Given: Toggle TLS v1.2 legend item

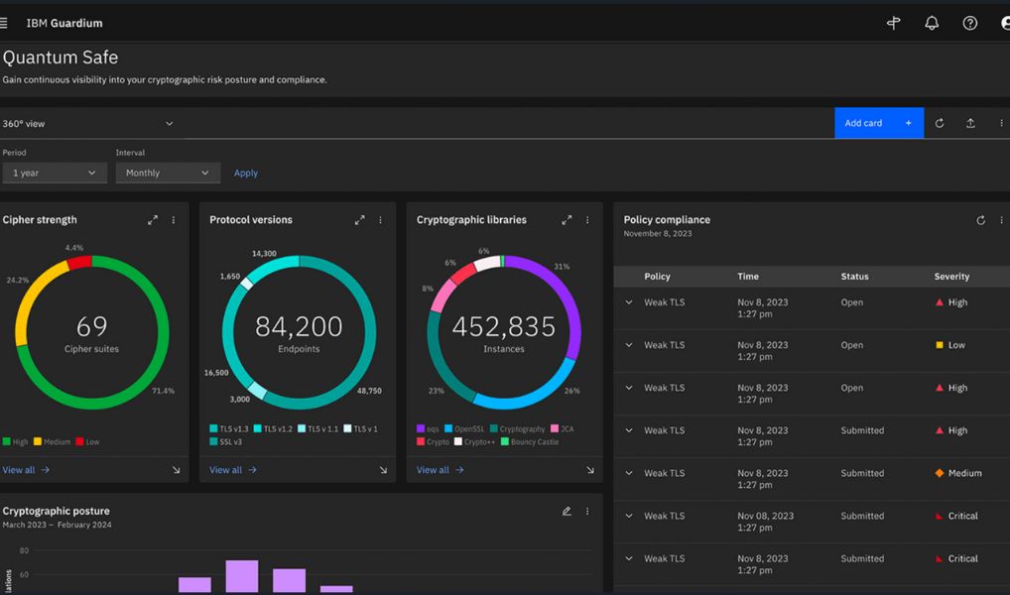Looking at the screenshot, I should 273,428.
